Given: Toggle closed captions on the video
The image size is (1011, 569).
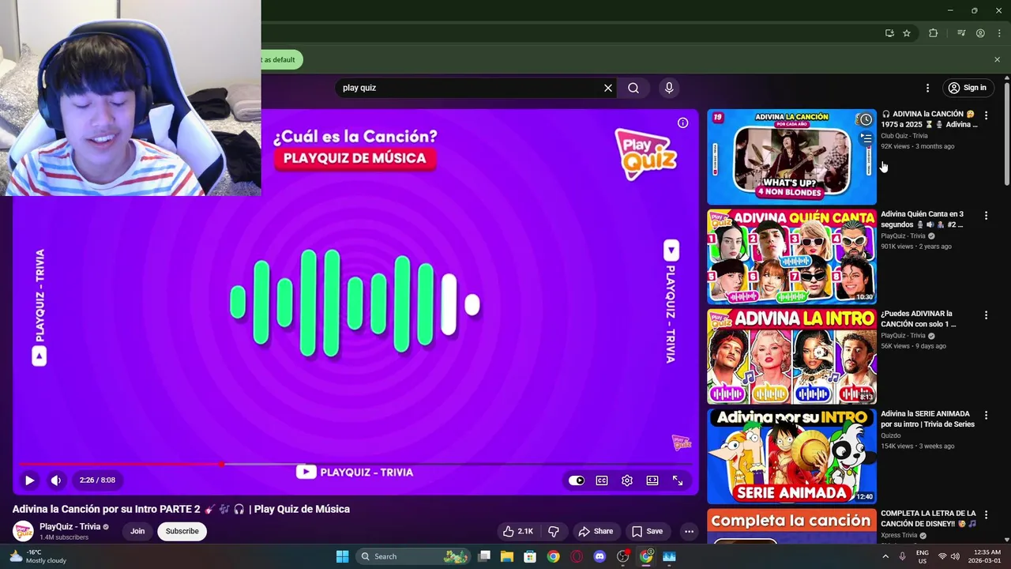Looking at the screenshot, I should [x=602, y=480].
